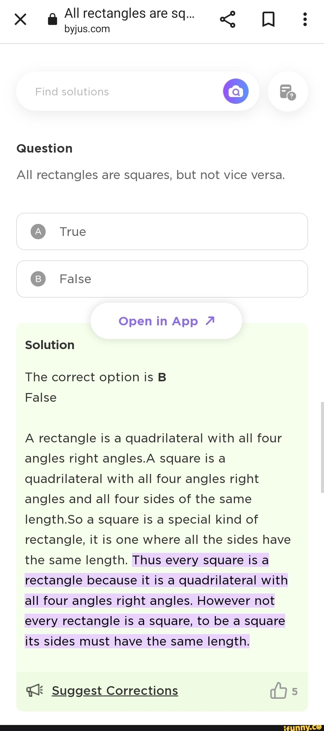324x731 pixels.
Task: Start a camera search for solutions
Action: [x=236, y=91]
